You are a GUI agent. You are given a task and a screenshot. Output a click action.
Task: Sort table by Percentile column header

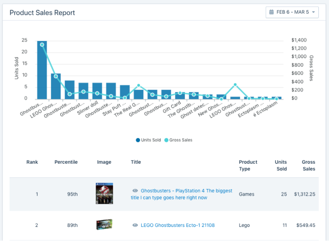pos(66,162)
